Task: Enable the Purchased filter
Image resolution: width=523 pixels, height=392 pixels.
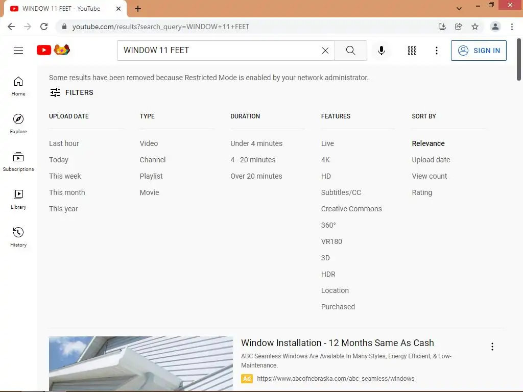Action: (x=338, y=307)
